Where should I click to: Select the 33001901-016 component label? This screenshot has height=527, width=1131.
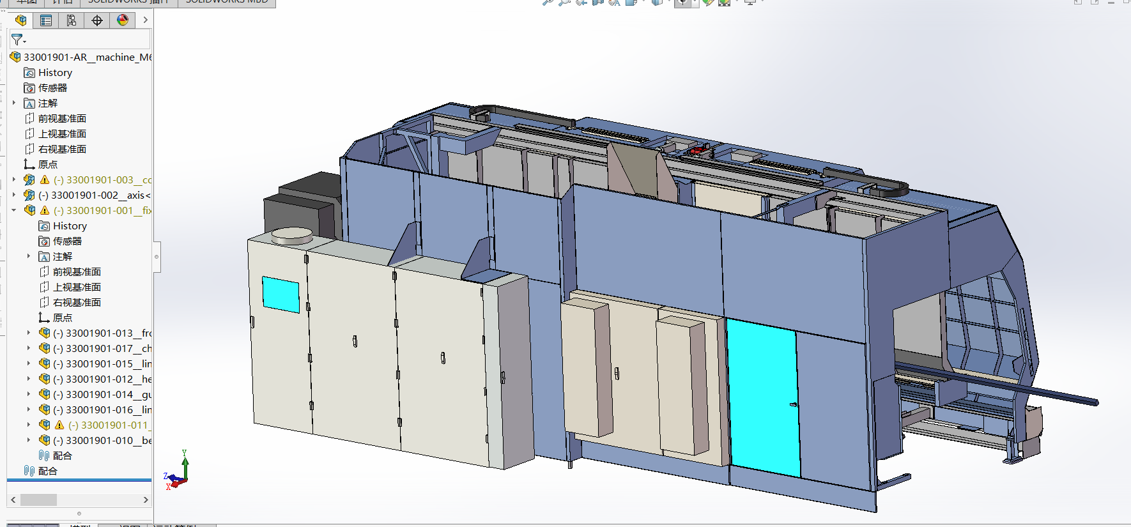[x=102, y=409]
